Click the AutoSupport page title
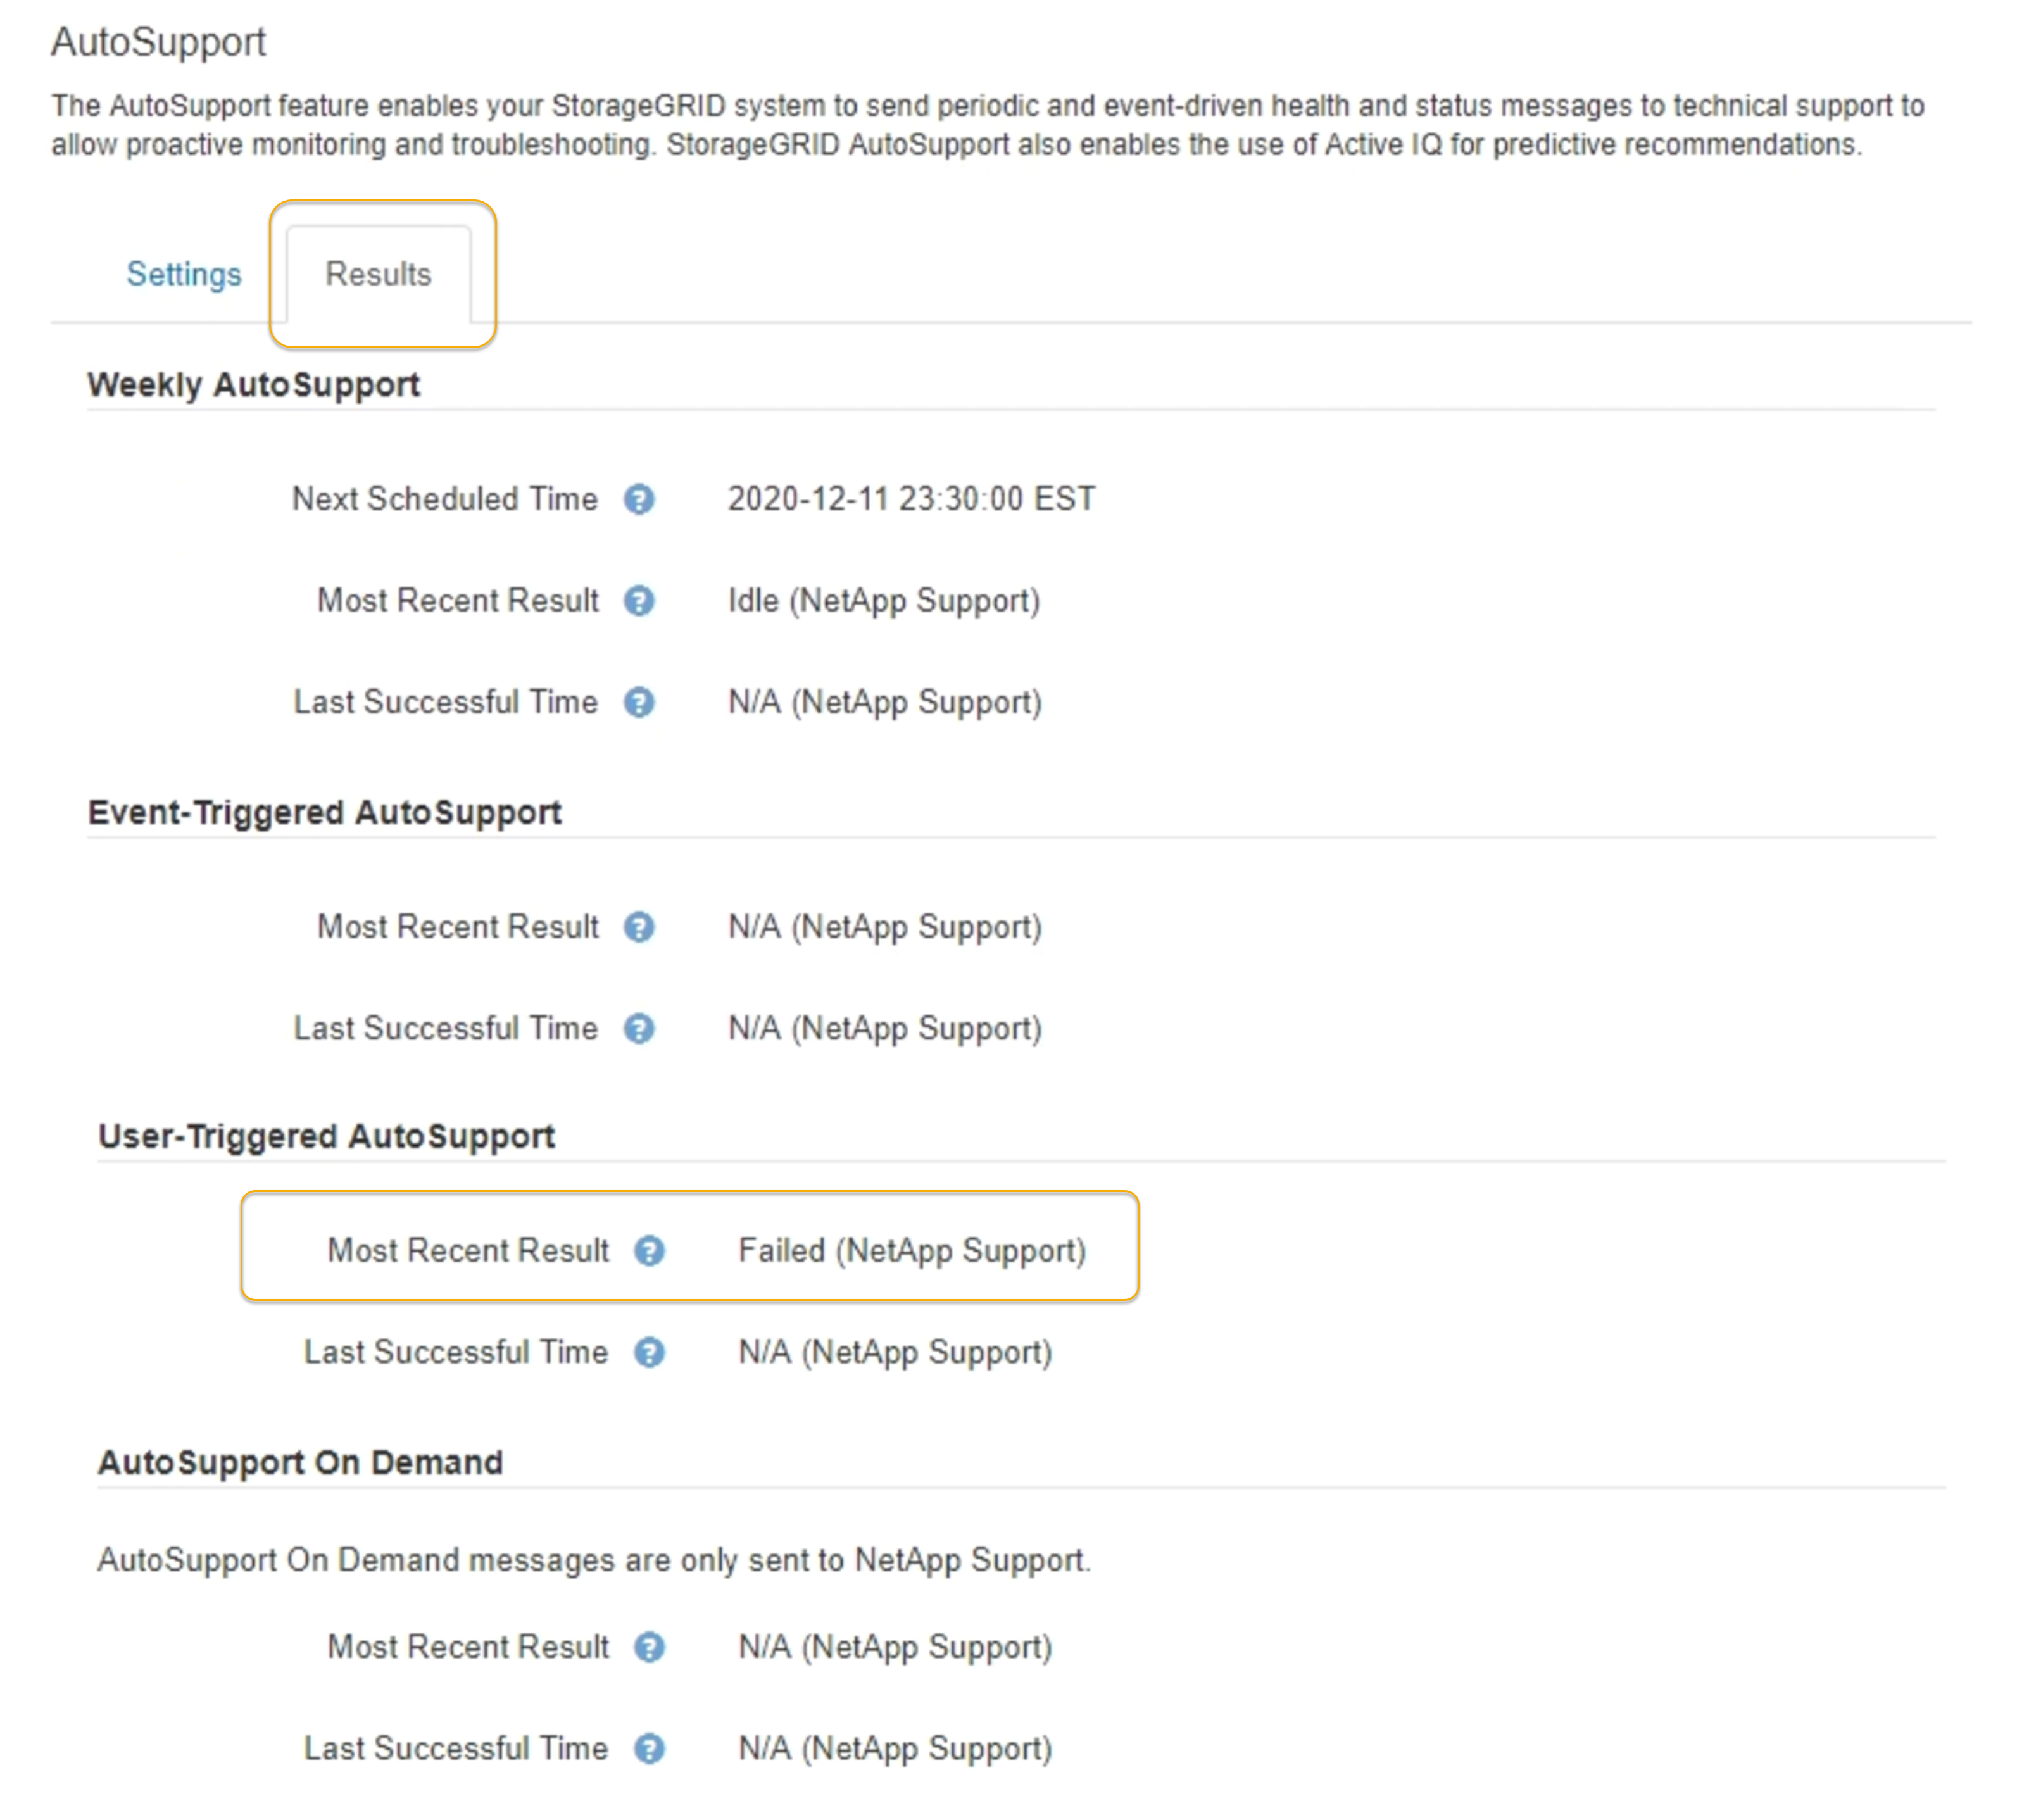Viewport: 2017px width, 1820px height. click(x=158, y=42)
